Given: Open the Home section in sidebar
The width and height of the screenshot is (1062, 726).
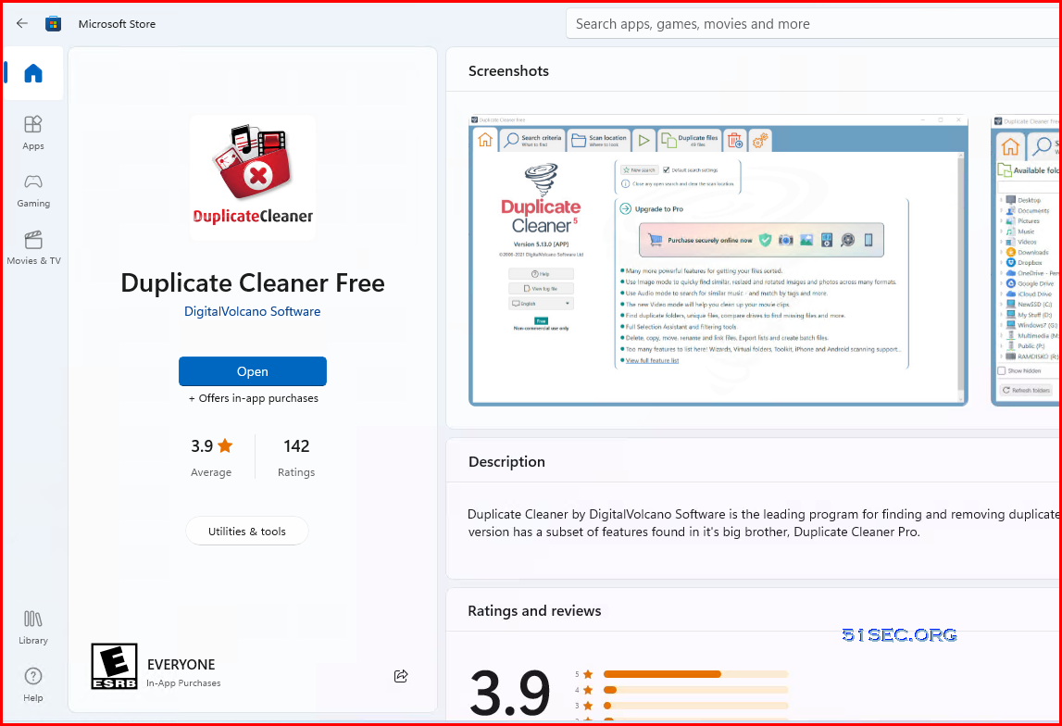Looking at the screenshot, I should tap(33, 73).
